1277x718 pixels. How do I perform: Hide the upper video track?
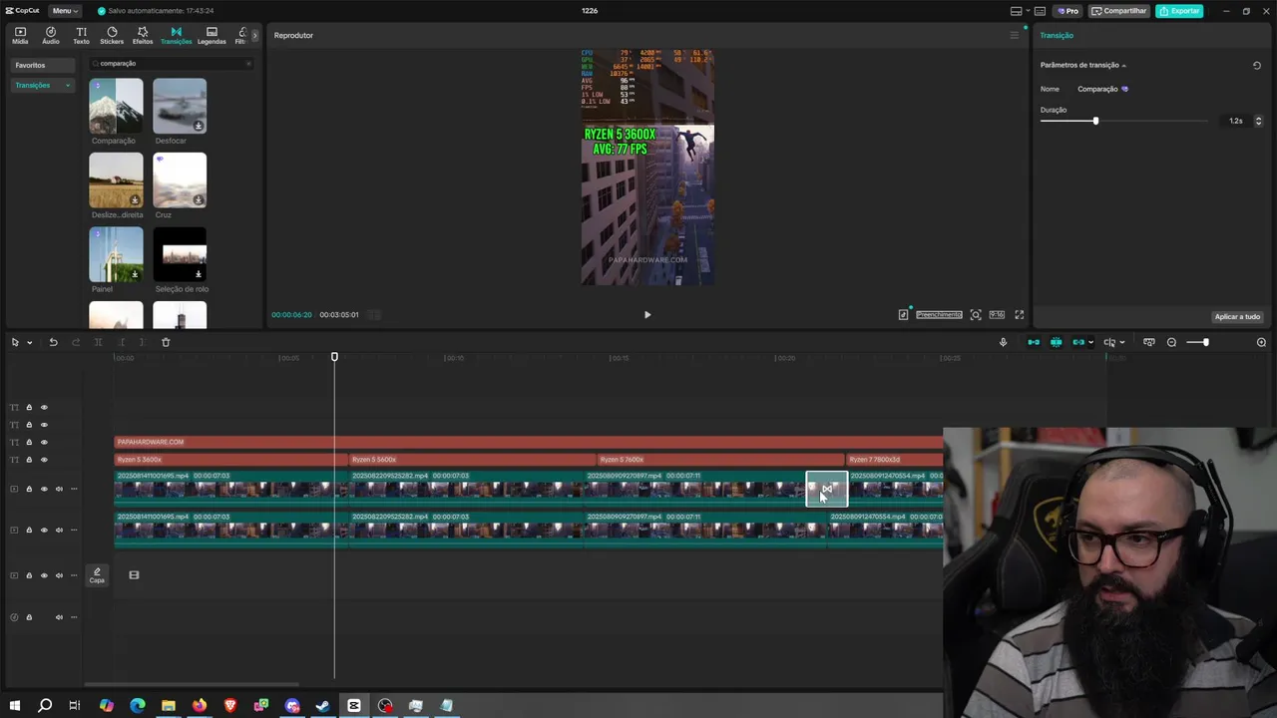(44, 490)
